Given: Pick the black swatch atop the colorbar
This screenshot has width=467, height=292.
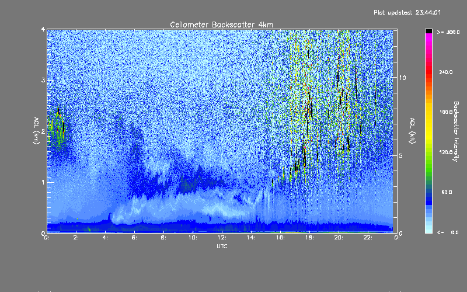Looking at the screenshot, I should coord(428,31).
